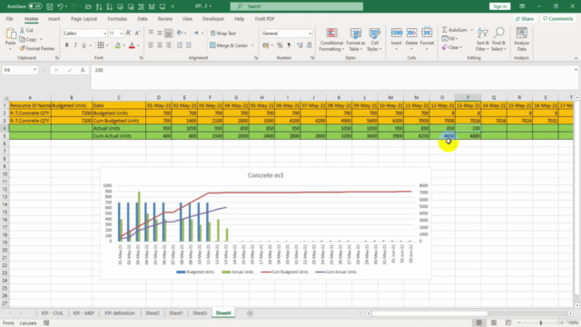Click the Percent Style icon
581x327 pixels.
click(280, 45)
